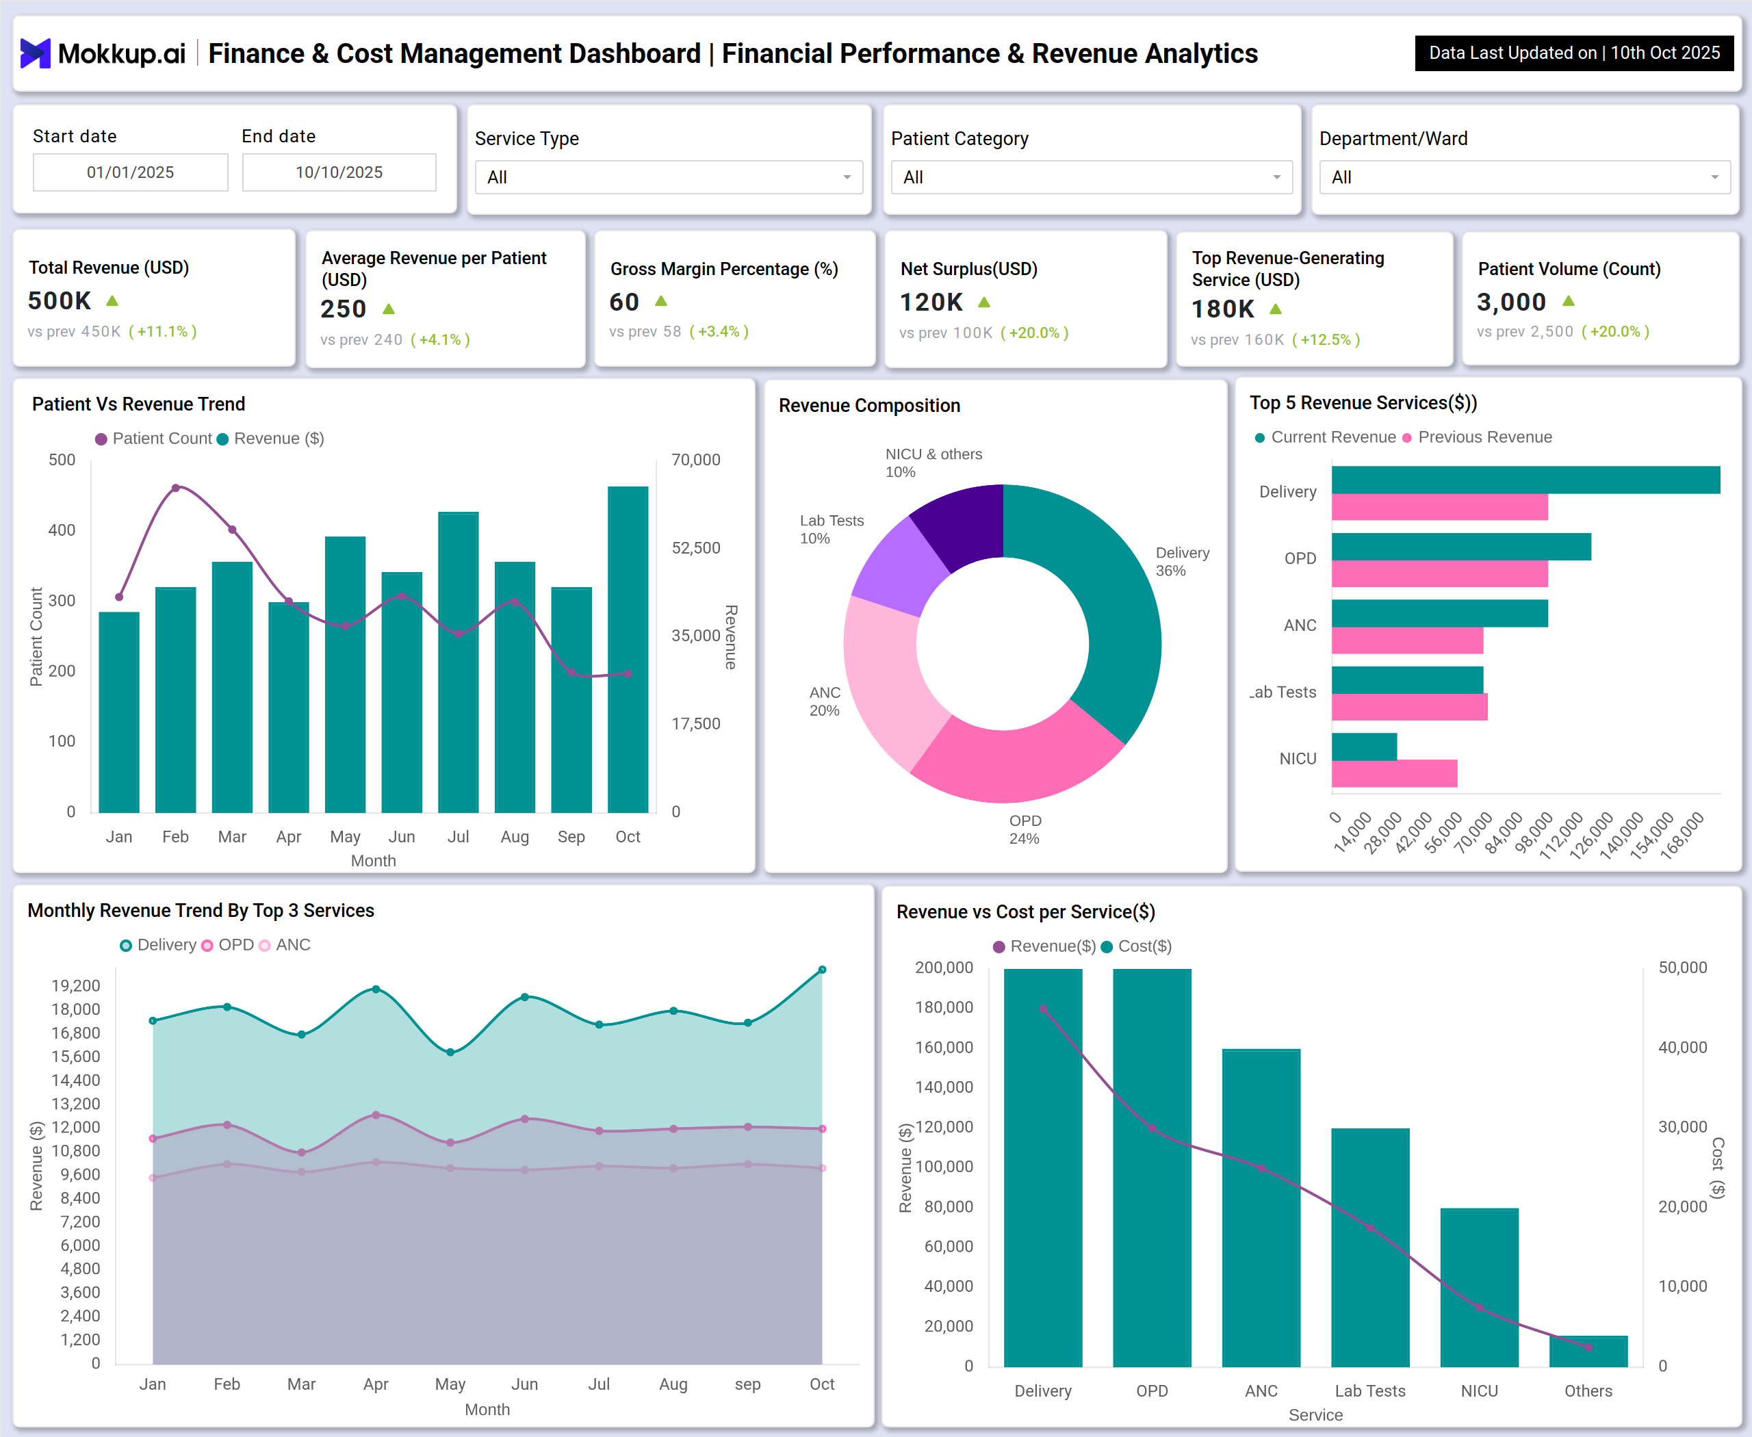Click the Patient Volume 3,000 value

click(x=1511, y=301)
